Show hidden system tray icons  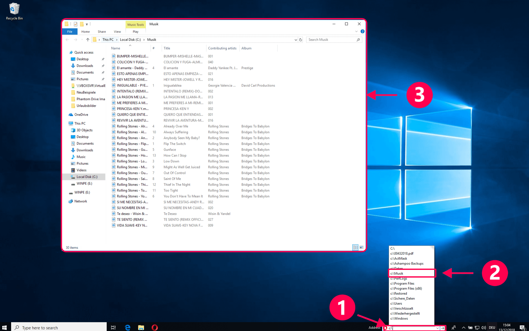click(x=463, y=328)
